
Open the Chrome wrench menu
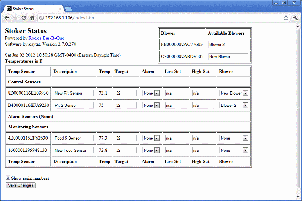295,18
